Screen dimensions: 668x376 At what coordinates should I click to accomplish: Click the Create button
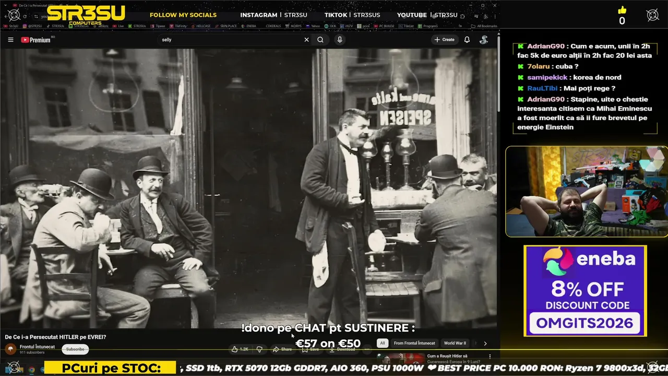tap(444, 40)
